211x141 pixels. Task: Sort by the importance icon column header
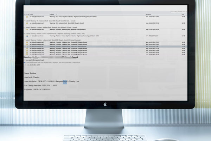click(25, 14)
